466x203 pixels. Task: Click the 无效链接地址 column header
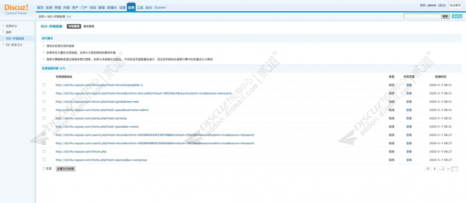(64, 77)
